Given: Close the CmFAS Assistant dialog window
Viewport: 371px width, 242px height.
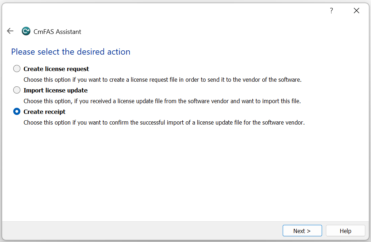Looking at the screenshot, I should [356, 11].
